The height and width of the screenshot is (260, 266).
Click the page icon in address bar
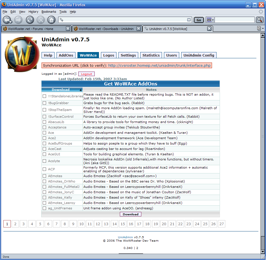click(x=61, y=20)
